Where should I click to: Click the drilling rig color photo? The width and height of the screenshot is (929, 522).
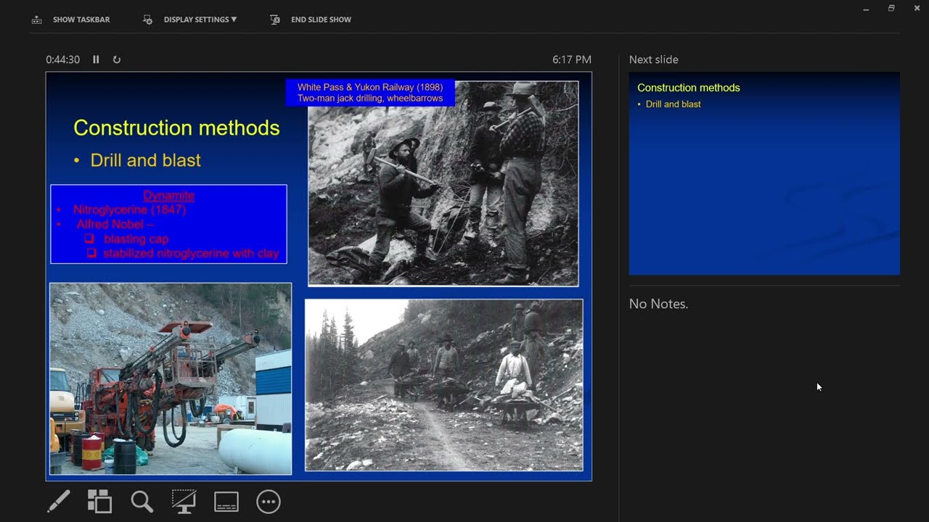click(171, 378)
